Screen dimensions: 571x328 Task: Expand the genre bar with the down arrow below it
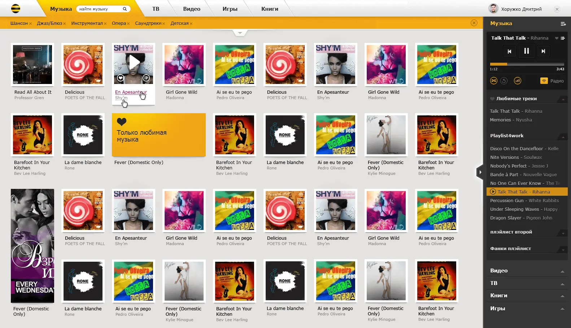pos(240,33)
